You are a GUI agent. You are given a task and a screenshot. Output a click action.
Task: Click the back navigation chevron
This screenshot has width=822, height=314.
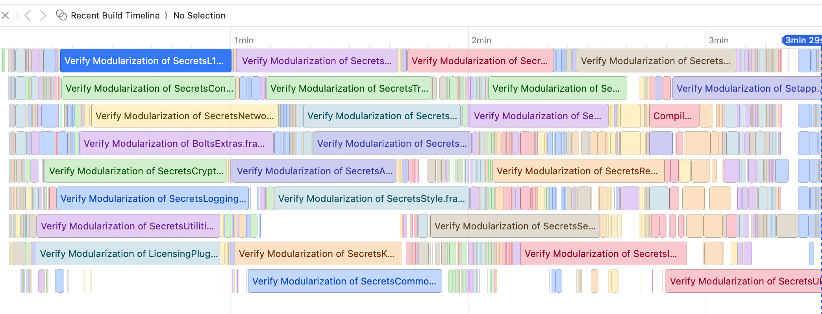(x=27, y=15)
